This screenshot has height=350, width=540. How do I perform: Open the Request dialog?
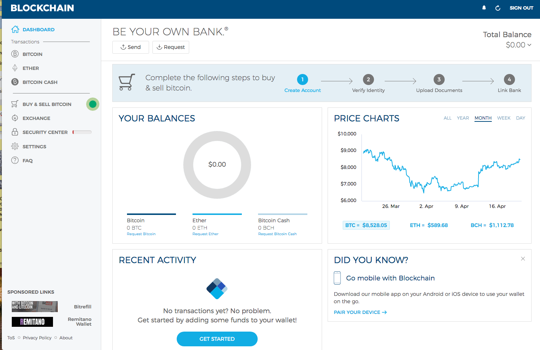click(171, 47)
